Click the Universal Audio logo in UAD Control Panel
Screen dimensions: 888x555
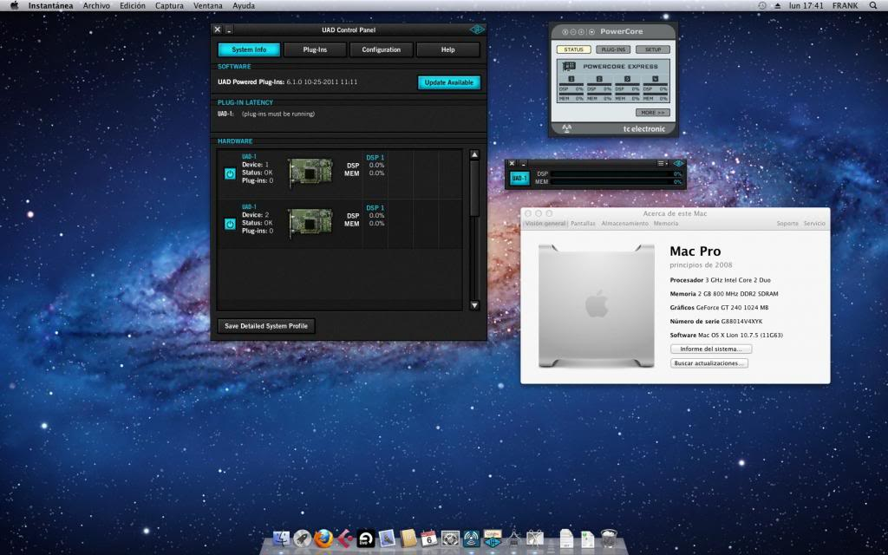tap(476, 29)
